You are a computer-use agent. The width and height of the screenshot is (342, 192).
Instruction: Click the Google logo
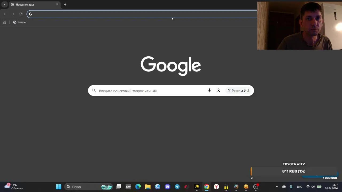coord(171,66)
